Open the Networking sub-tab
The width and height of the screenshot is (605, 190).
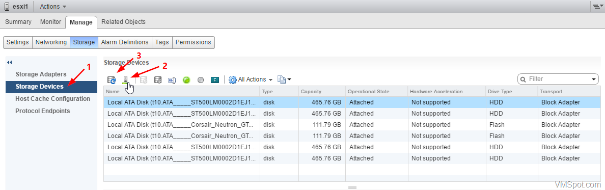(x=51, y=42)
